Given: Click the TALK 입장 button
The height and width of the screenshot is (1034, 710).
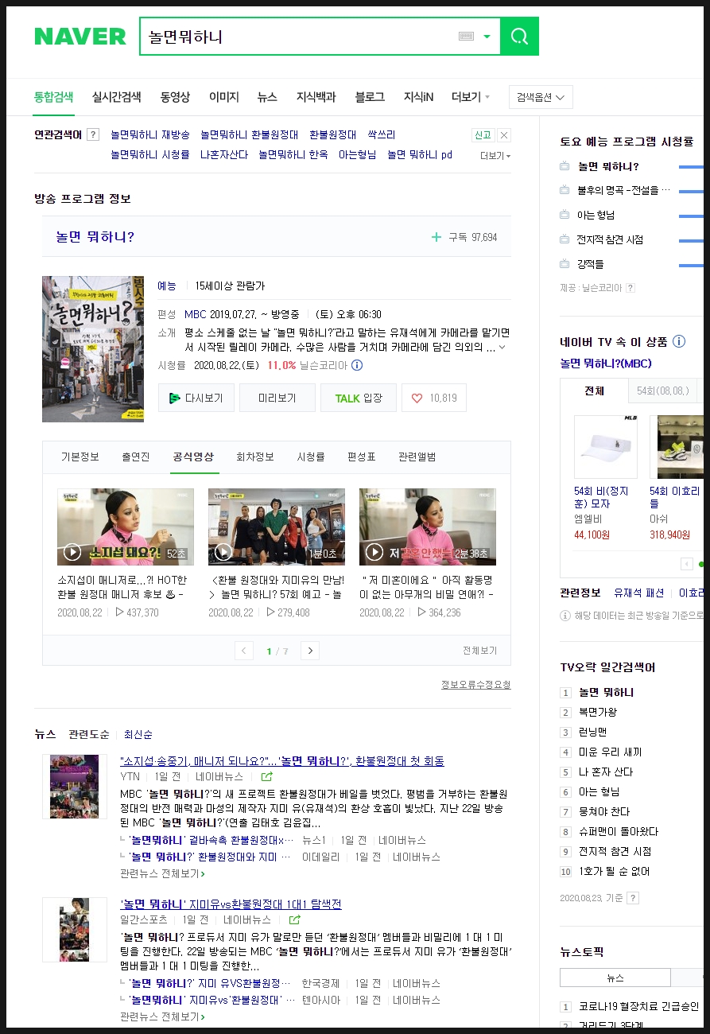Looking at the screenshot, I should point(359,398).
